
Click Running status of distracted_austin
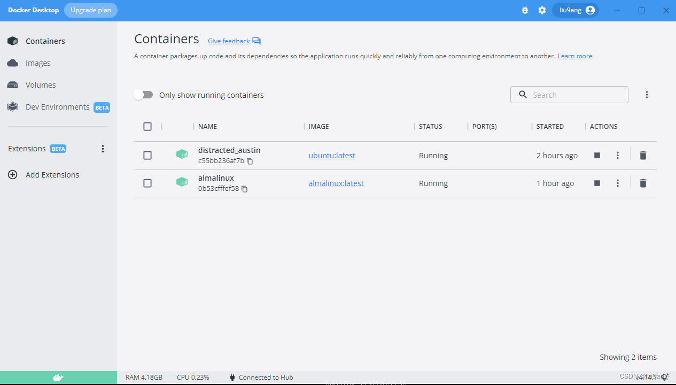click(x=433, y=156)
